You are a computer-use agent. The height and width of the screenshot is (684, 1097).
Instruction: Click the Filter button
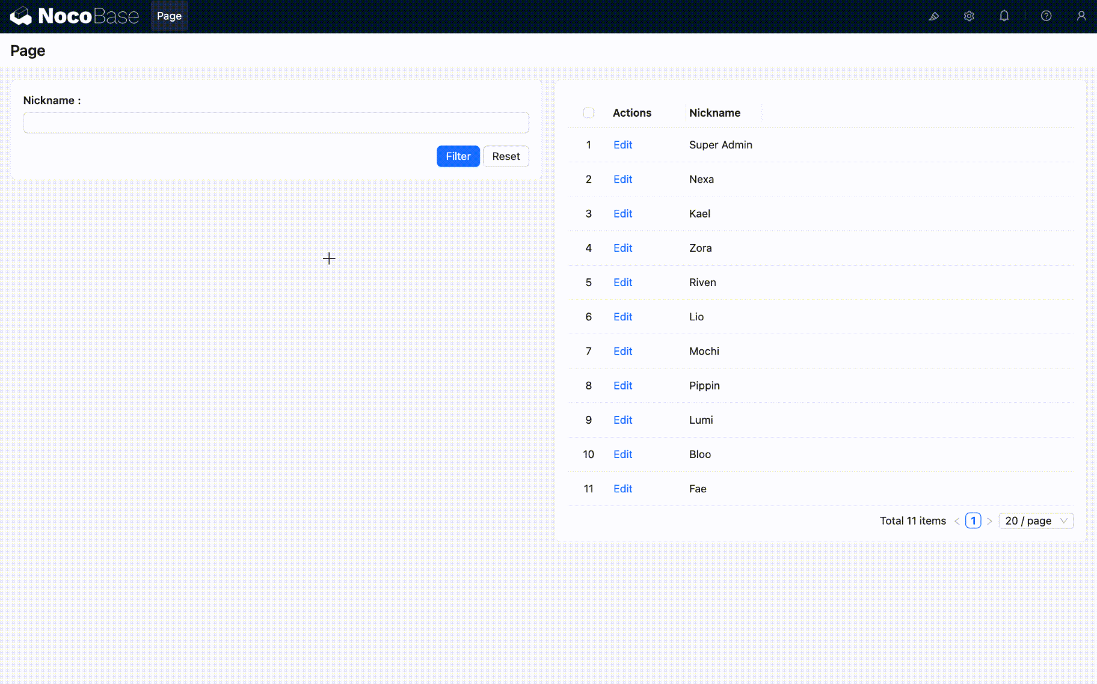(458, 156)
